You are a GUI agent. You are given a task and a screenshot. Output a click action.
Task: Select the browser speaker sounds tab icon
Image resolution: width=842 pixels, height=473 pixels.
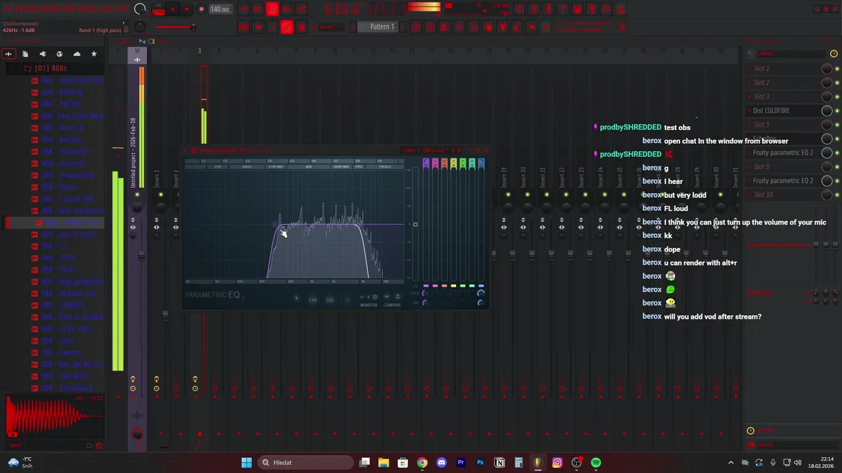(42, 54)
